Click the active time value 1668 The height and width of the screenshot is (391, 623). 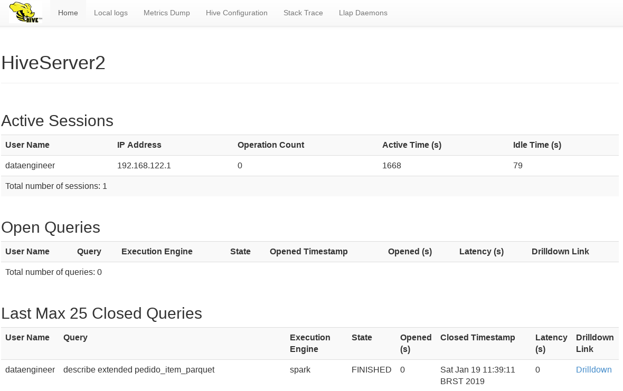coord(392,166)
